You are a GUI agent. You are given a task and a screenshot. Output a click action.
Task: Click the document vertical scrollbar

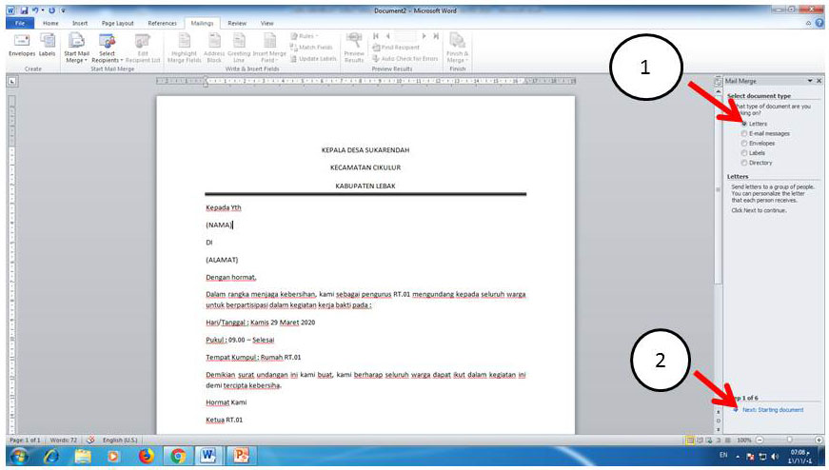718,189
